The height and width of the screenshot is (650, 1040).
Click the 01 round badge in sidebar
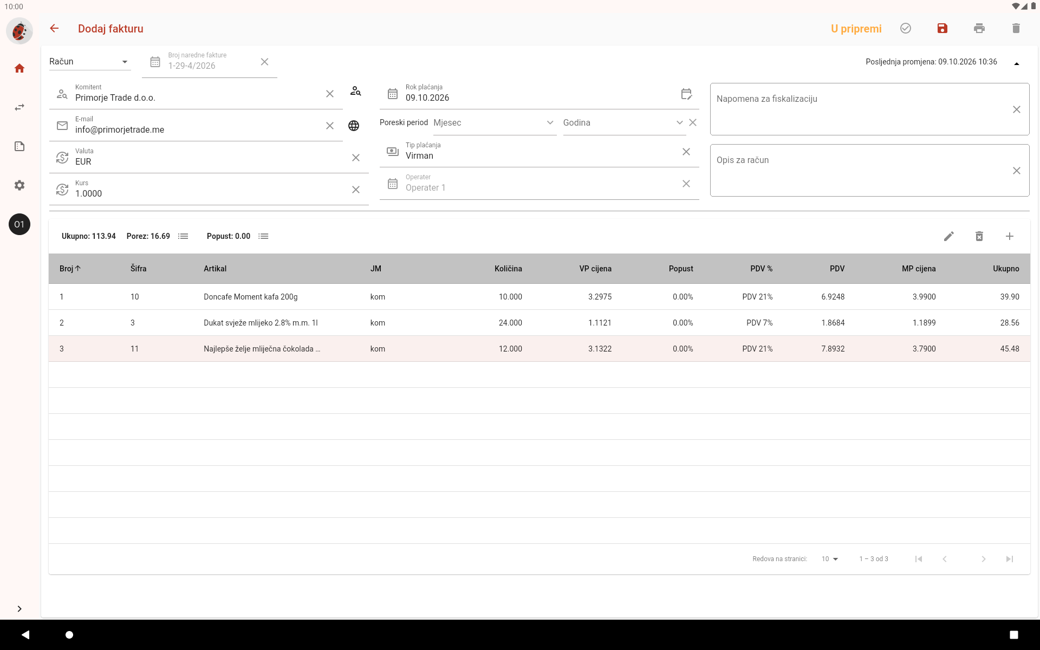coord(19,224)
